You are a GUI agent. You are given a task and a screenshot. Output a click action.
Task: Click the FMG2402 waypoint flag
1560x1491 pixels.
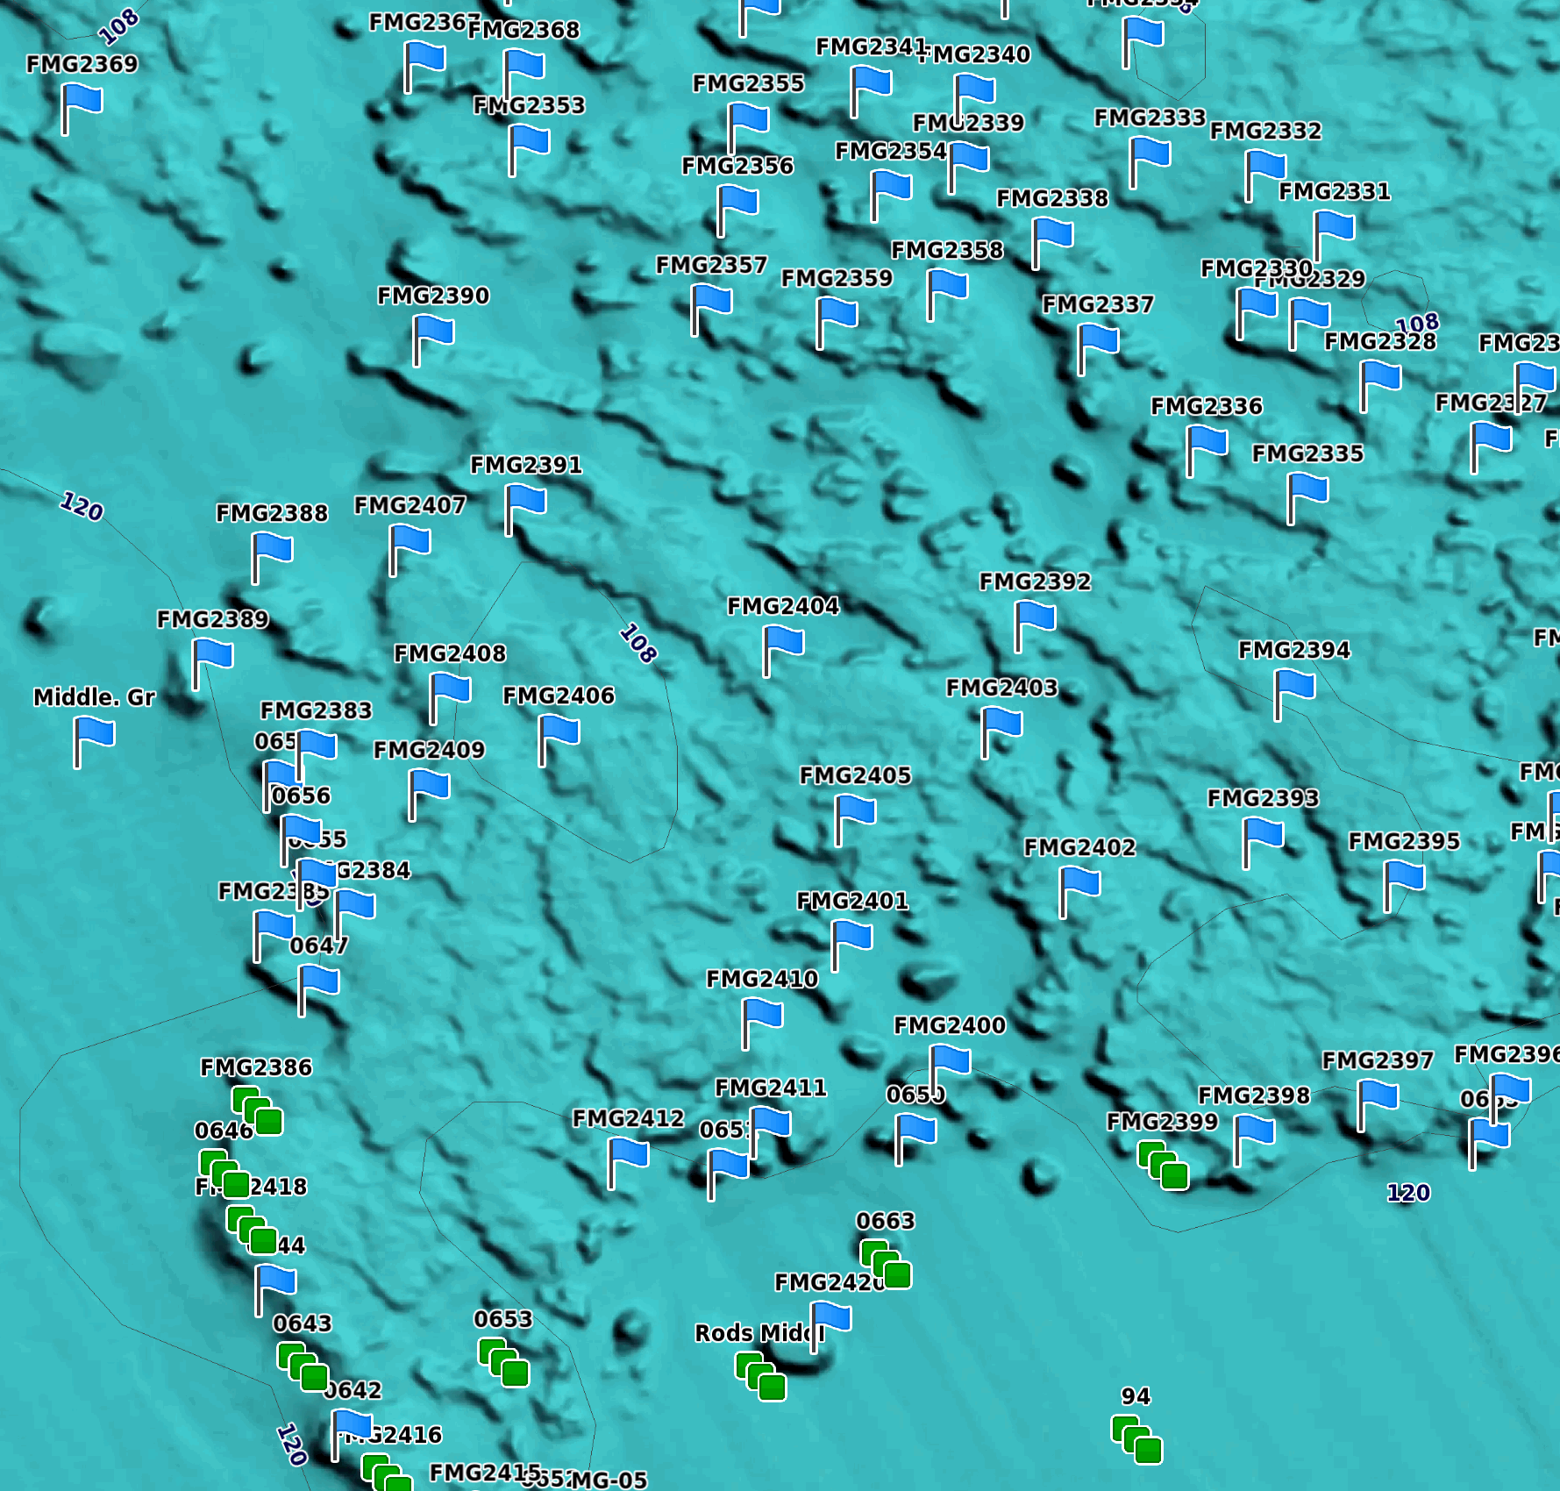1079,891
